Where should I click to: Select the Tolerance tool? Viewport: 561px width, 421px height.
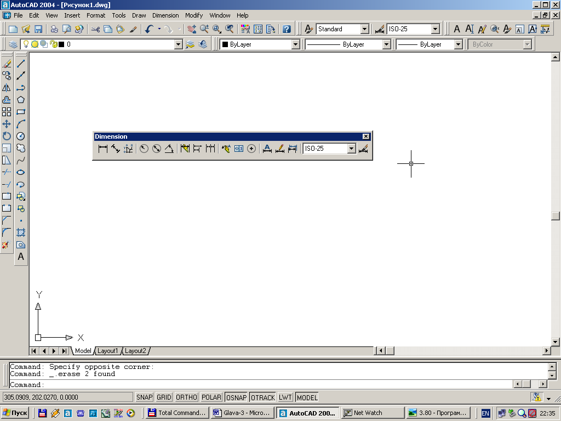(x=239, y=149)
